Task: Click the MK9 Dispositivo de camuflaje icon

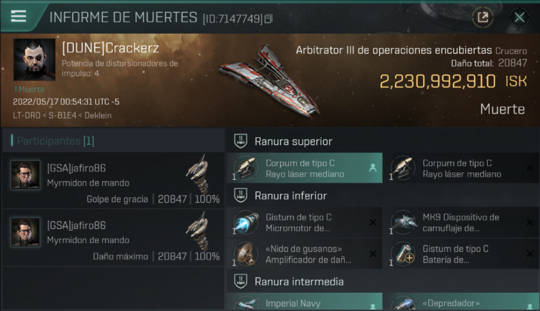Action: 403,222
